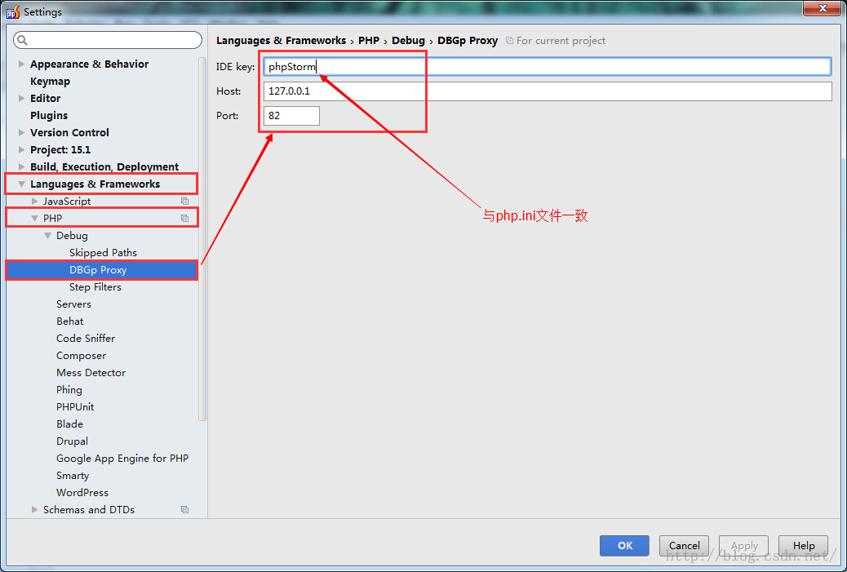Click the Help button
This screenshot has height=572, width=847.
pyautogui.click(x=803, y=546)
